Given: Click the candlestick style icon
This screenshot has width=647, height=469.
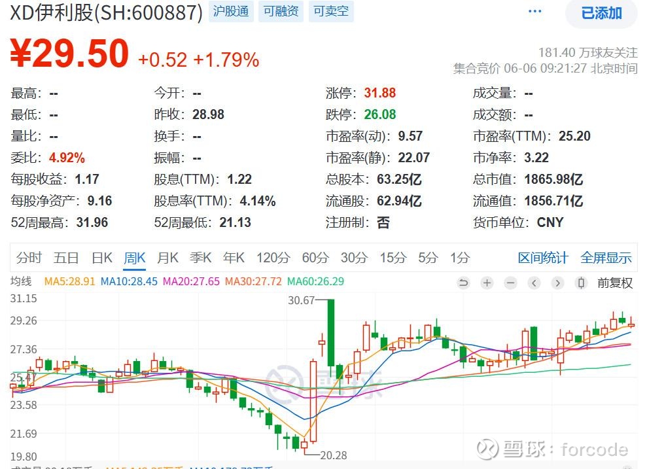Looking at the screenshot, I should 581,283.
